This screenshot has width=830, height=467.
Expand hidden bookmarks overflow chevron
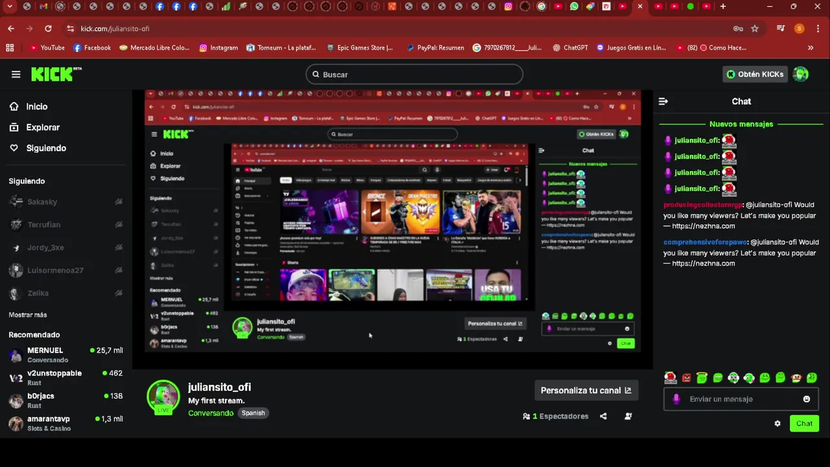tap(811, 47)
